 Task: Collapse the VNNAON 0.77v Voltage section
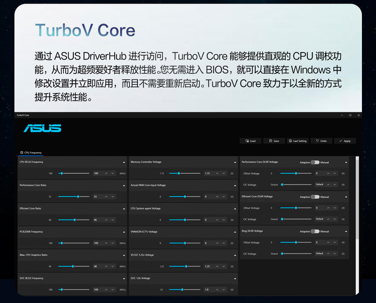pyautogui.click(x=235, y=232)
